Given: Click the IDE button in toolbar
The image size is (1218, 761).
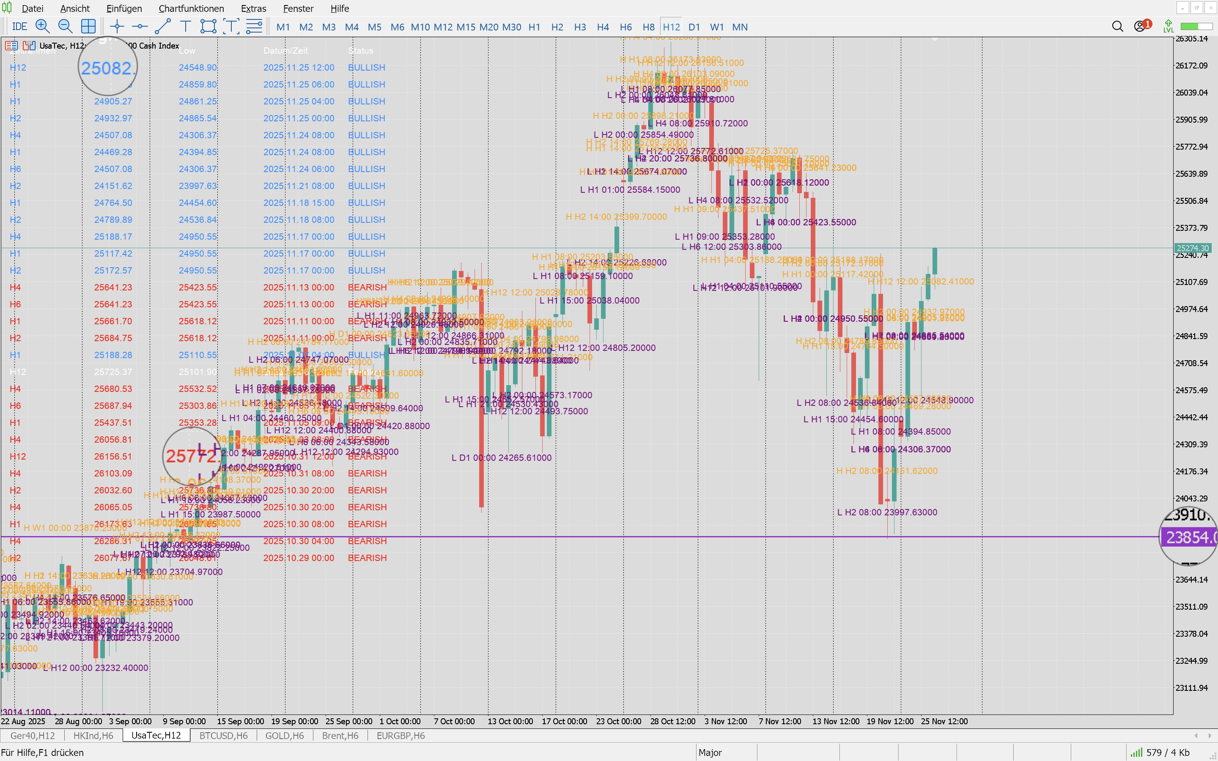Looking at the screenshot, I should 19,27.
